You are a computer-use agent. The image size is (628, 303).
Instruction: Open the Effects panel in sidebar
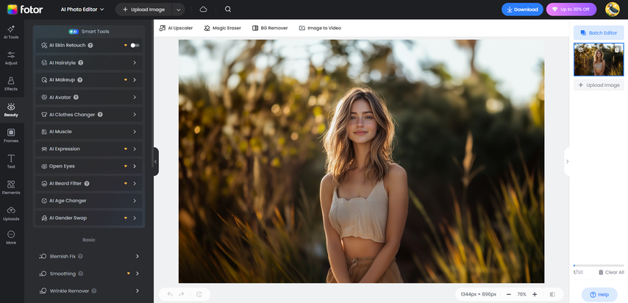[11, 83]
